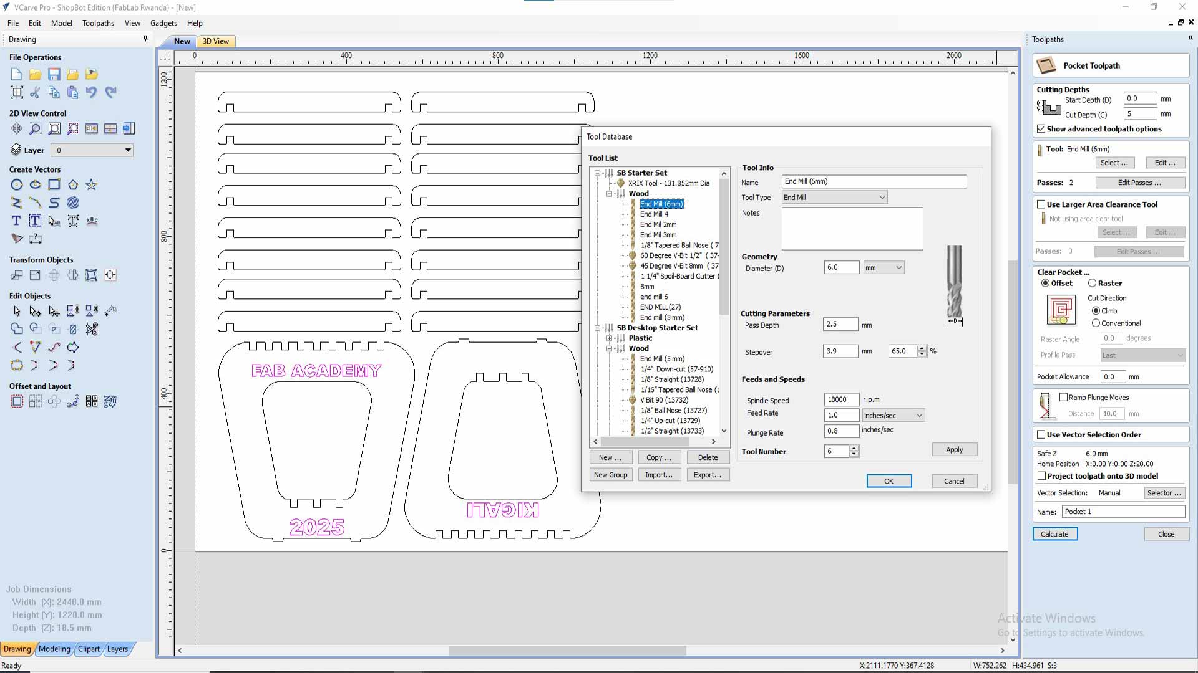This screenshot has width=1198, height=673.
Task: Select the text on curve ABC tool
Action: [x=92, y=221]
